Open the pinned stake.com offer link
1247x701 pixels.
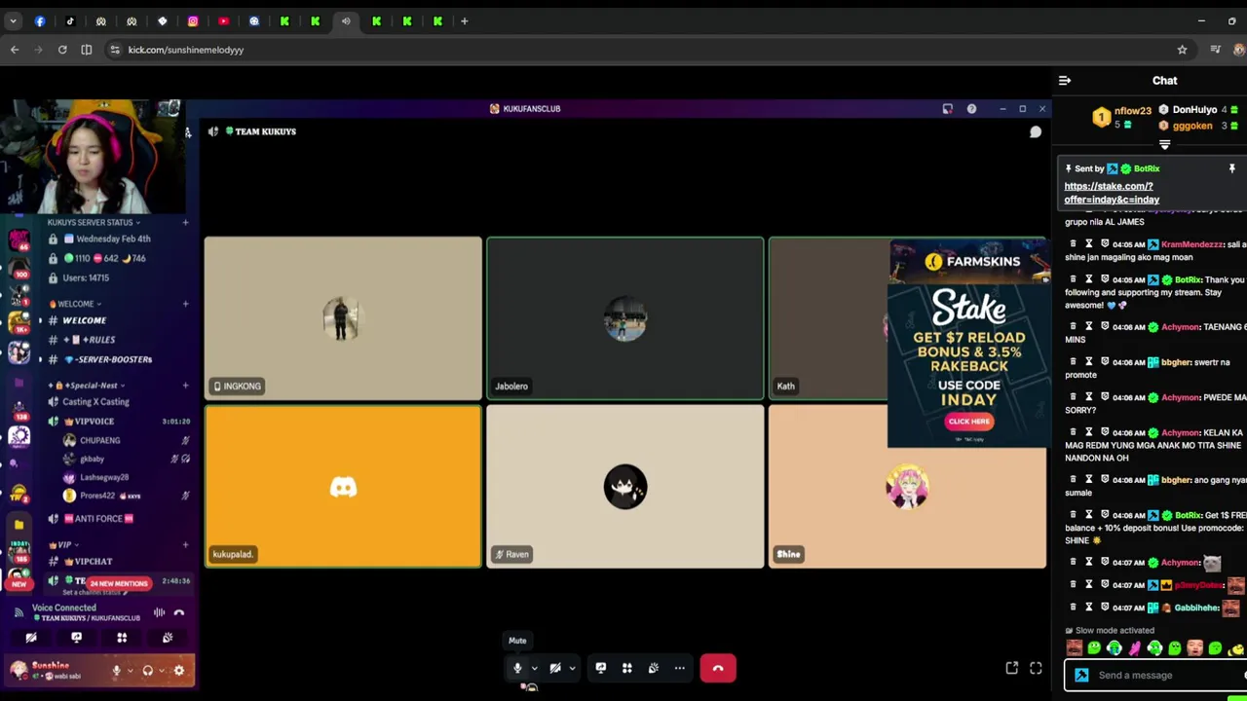point(1112,193)
